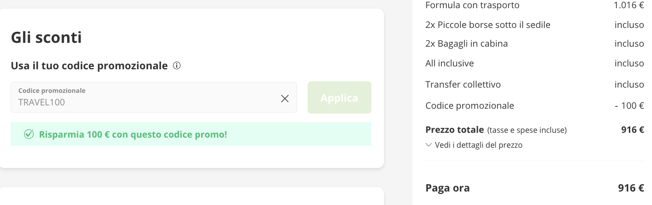Click the Paga ora label
The image size is (652, 205).
coord(447,188)
